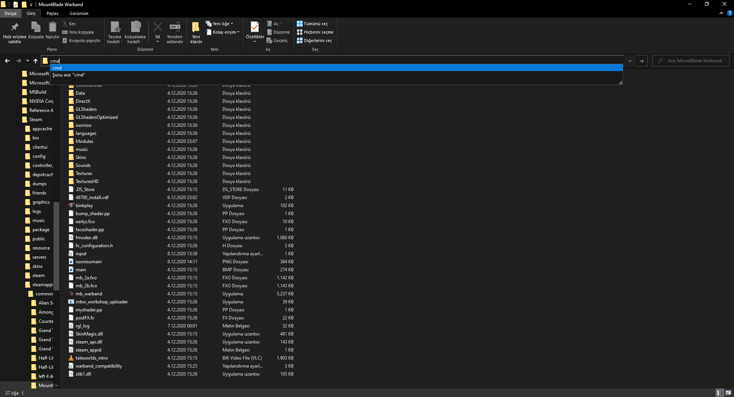The height and width of the screenshot is (397, 734).
Task: Open Quick Access toolbar customize dropdown
Action: click(31, 5)
